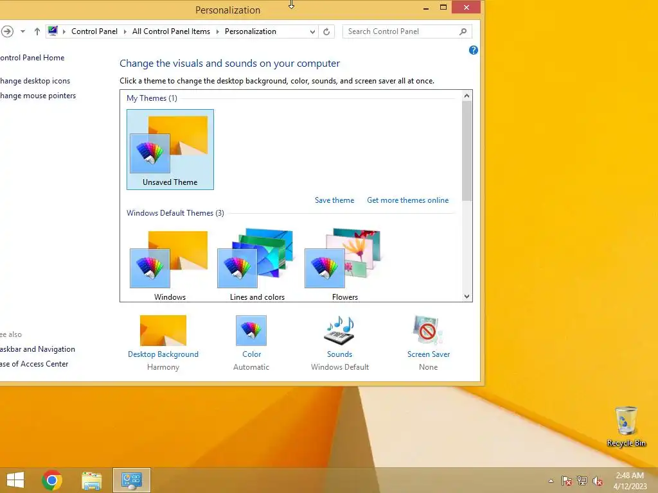The height and width of the screenshot is (493, 658).
Task: Open the Screen Saver settings icon
Action: [x=427, y=331]
